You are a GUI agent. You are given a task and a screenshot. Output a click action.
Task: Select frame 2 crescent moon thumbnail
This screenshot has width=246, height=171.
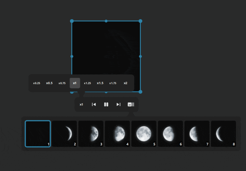[x=64, y=134]
